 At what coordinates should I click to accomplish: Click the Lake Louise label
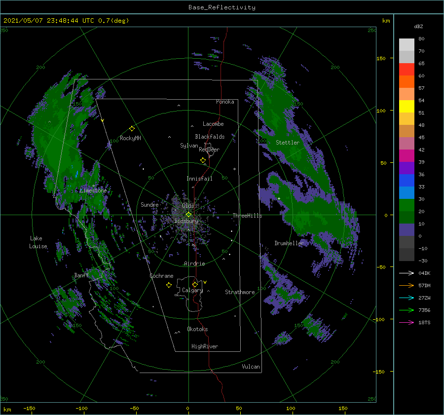(38, 242)
